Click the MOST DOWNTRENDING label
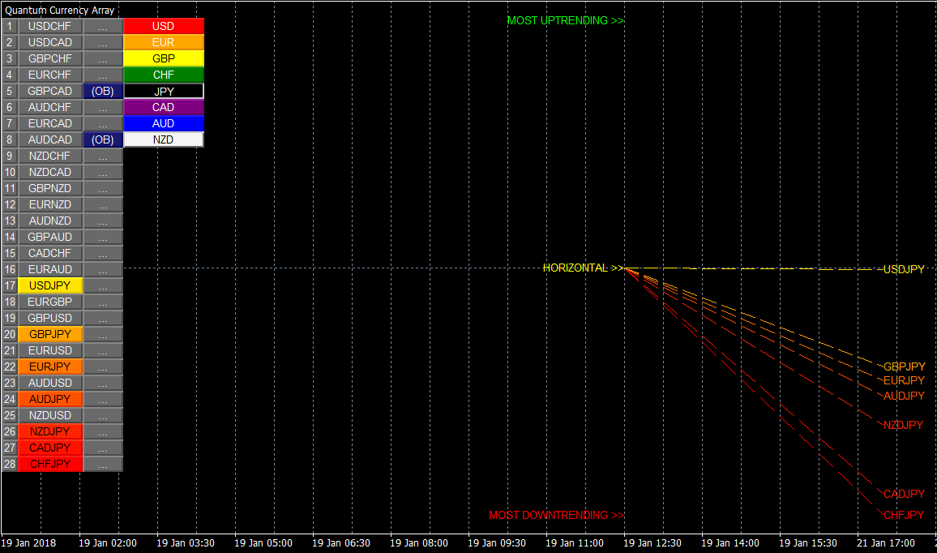 556,515
